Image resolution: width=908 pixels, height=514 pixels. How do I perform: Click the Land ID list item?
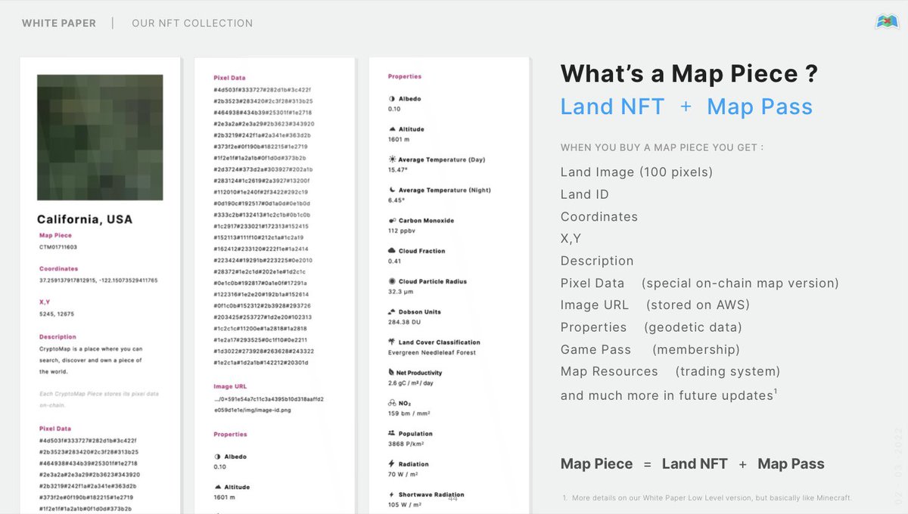[x=585, y=194]
